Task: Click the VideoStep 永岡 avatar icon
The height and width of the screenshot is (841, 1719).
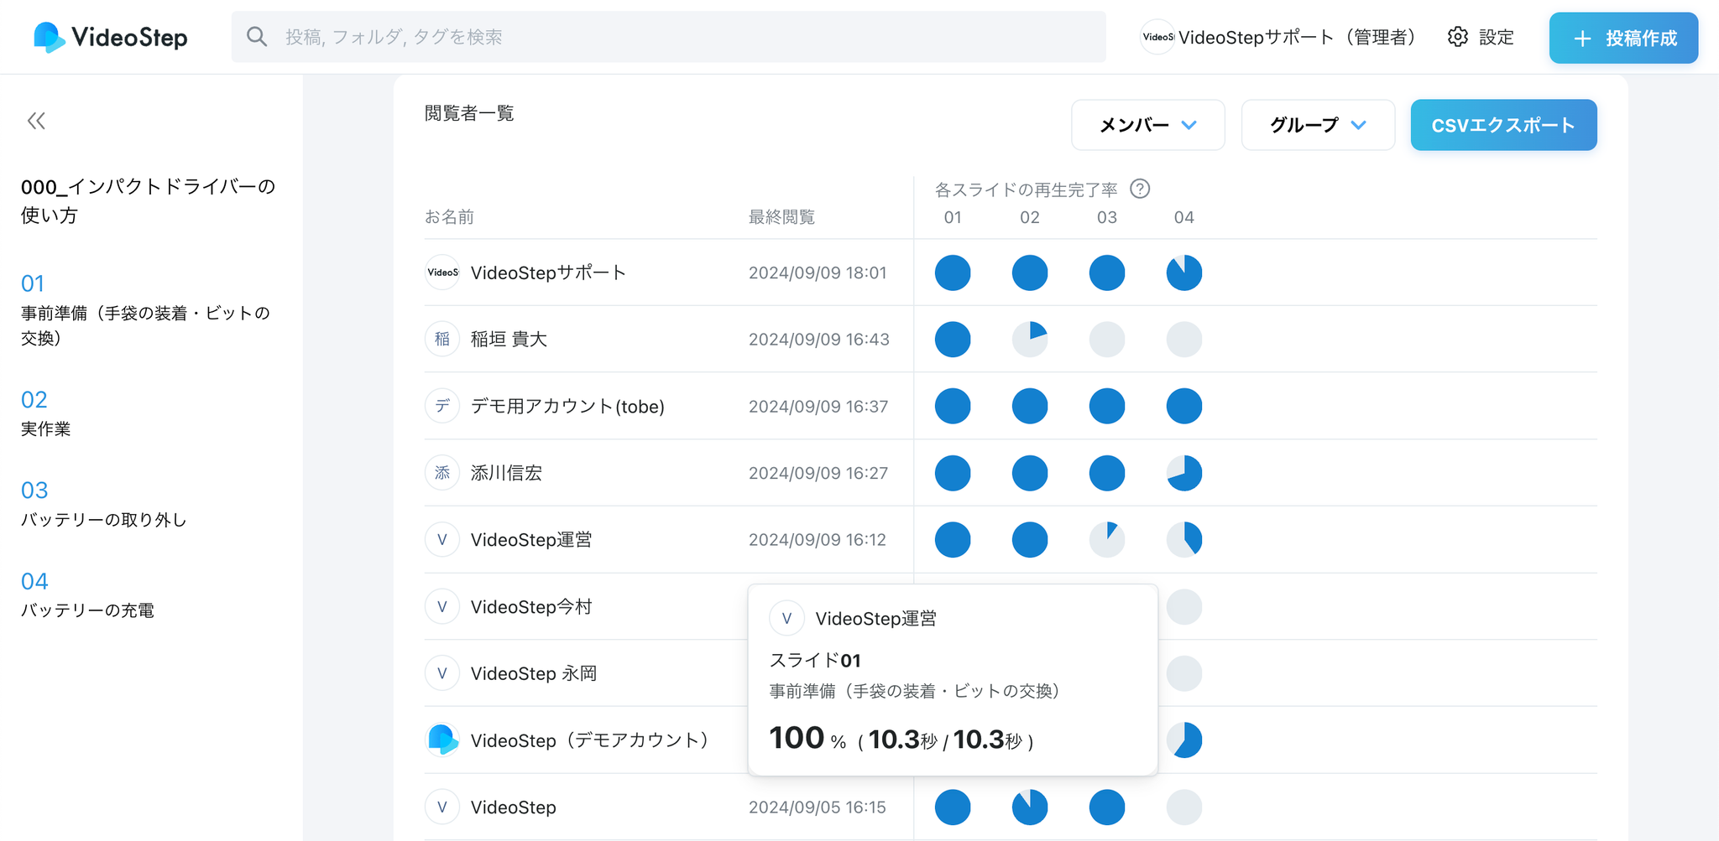Action: click(442, 673)
